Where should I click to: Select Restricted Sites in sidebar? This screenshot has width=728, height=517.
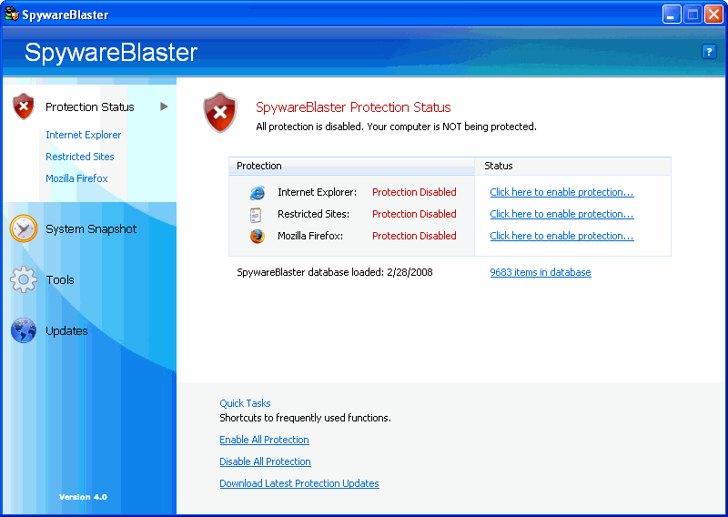[x=80, y=157]
